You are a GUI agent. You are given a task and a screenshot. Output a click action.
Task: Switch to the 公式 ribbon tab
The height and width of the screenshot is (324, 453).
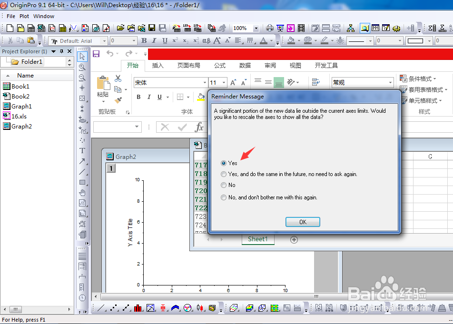(220, 66)
